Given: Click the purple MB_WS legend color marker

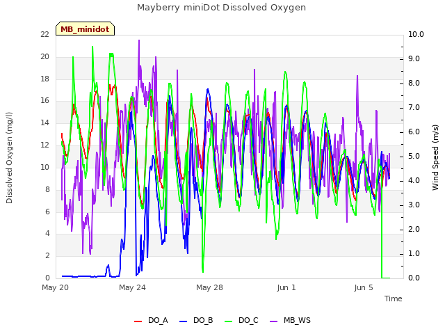Looking at the screenshot, I should tap(273, 321).
